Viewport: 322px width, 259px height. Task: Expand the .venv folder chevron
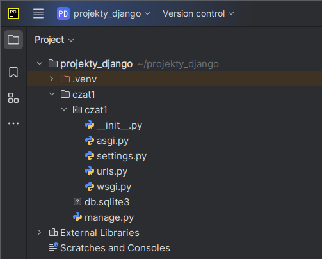pyautogui.click(x=52, y=79)
